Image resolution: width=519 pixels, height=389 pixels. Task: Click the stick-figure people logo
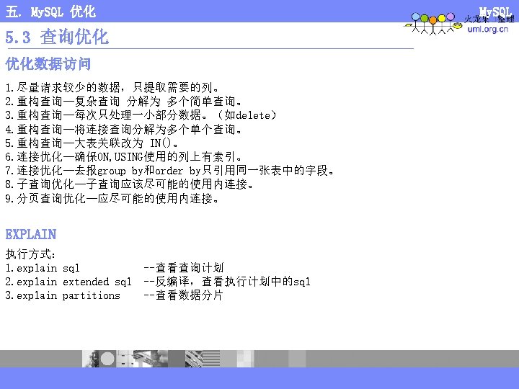433,24
